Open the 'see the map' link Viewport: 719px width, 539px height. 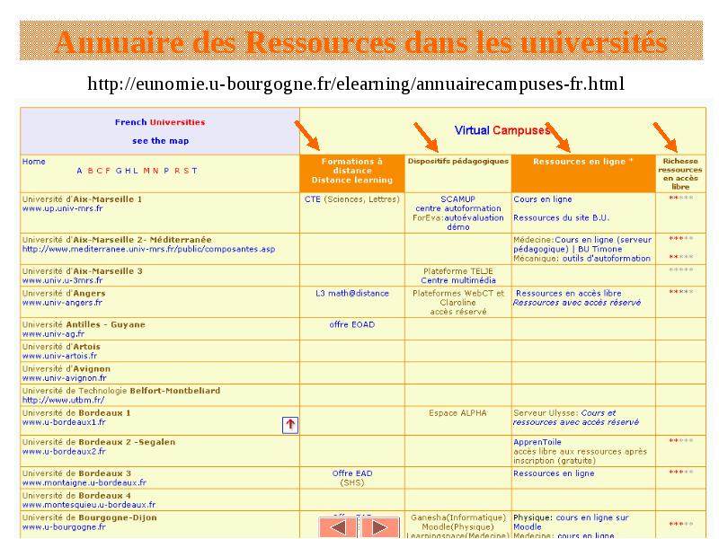[161, 141]
